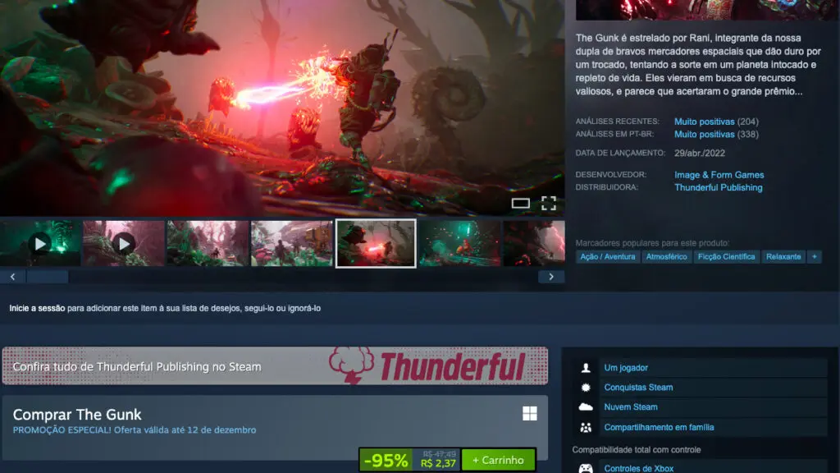Expand more tags with the plus button
The height and width of the screenshot is (473, 840).
point(815,256)
